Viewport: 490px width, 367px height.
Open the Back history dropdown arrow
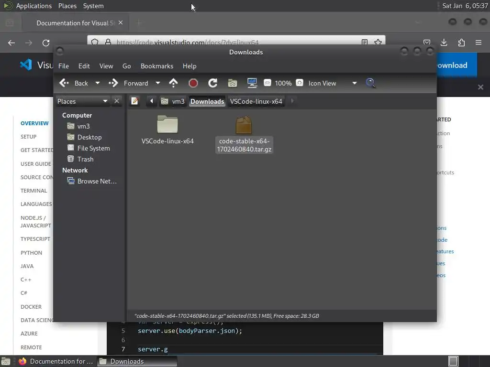(x=98, y=83)
